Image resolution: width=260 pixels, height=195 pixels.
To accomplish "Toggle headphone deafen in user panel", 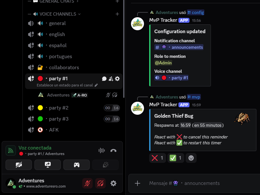I will point(100,183).
